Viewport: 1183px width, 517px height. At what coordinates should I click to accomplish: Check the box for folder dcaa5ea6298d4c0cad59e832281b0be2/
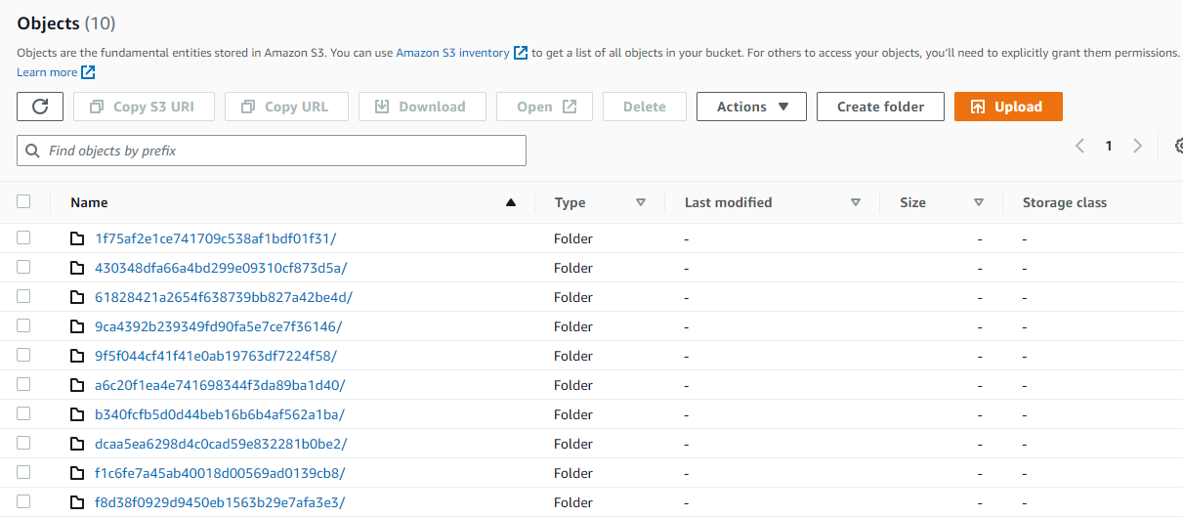pyautogui.click(x=23, y=443)
